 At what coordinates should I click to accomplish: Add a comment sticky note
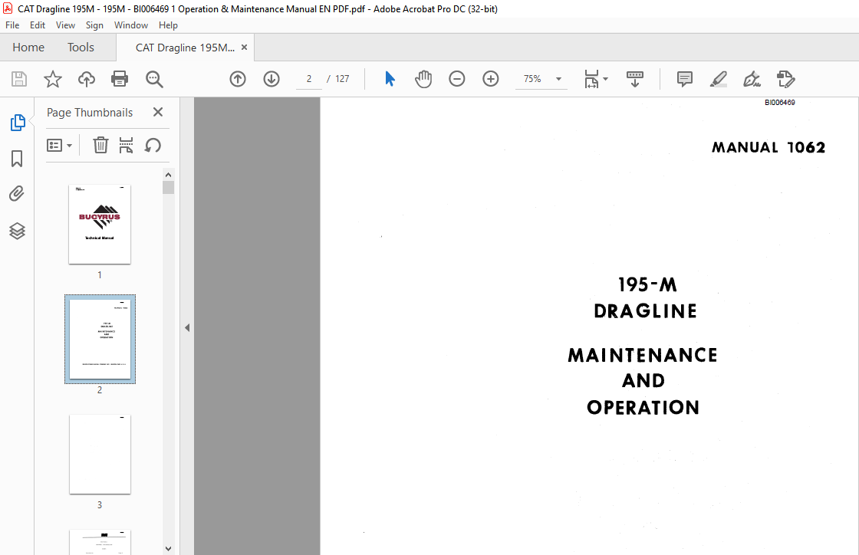pyautogui.click(x=685, y=79)
